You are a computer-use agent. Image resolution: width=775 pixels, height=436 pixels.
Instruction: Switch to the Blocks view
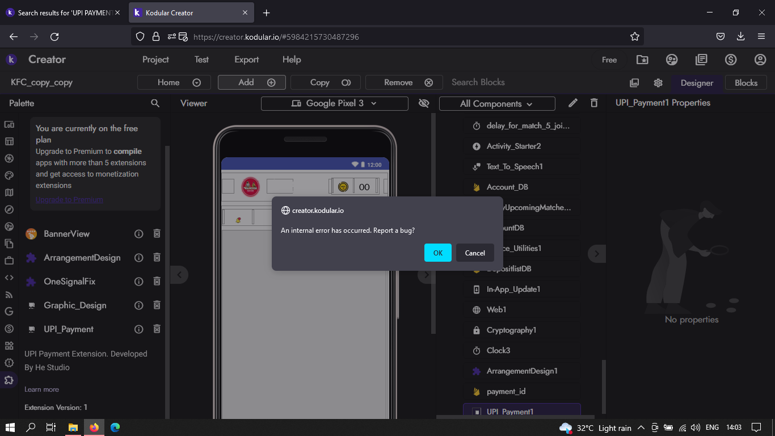[x=745, y=82]
